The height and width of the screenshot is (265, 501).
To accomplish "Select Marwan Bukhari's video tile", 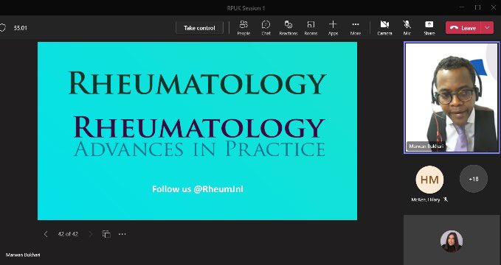I will [x=452, y=98].
